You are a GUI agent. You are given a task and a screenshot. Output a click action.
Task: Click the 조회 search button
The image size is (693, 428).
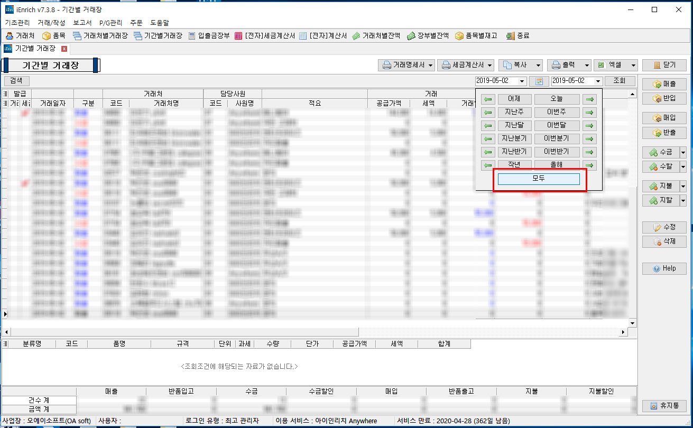click(620, 81)
